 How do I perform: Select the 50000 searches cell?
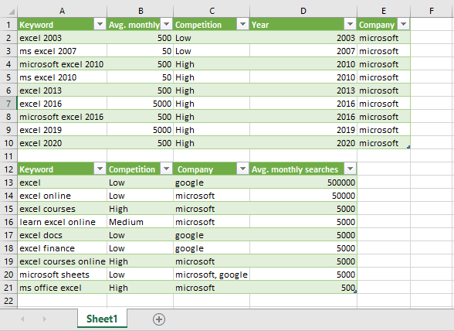303,196
